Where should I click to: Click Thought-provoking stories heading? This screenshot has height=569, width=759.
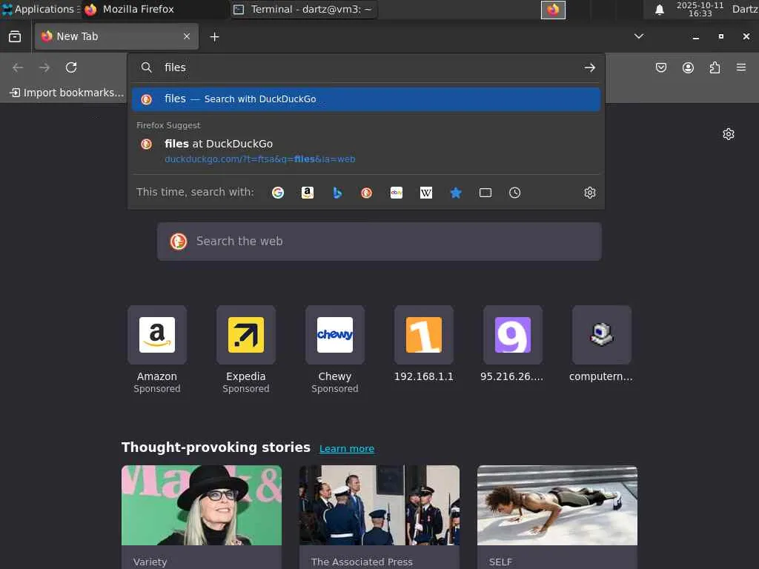click(216, 447)
